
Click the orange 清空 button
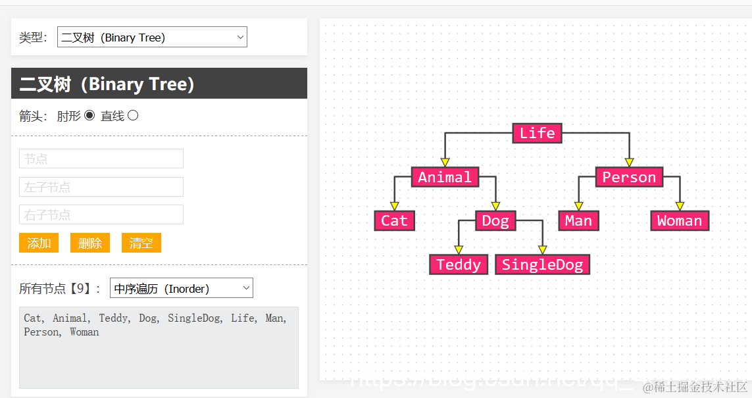pyautogui.click(x=141, y=243)
